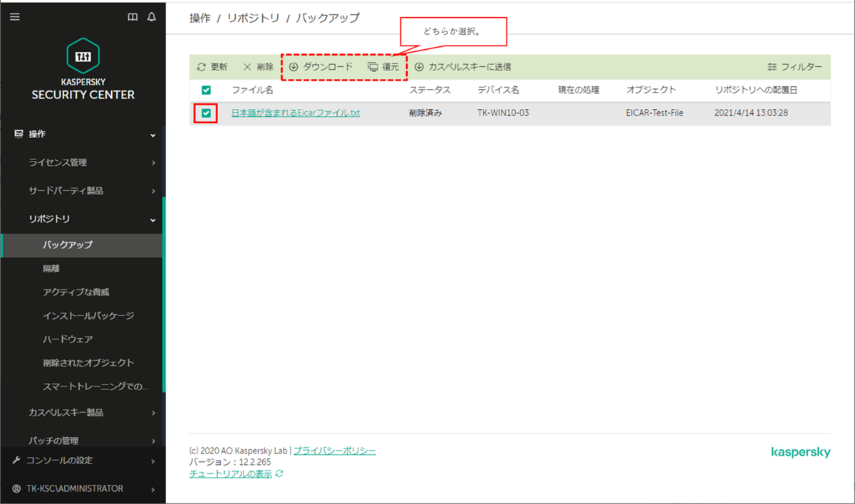Image resolution: width=855 pixels, height=504 pixels.
Task: Click the refresh icon next to 更新
Action: coord(201,67)
